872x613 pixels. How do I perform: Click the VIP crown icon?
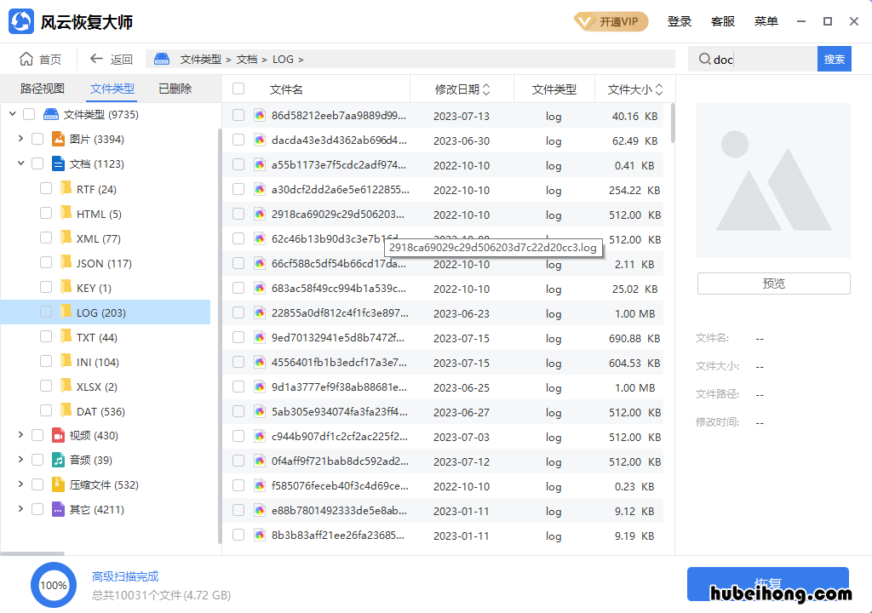pyautogui.click(x=584, y=21)
